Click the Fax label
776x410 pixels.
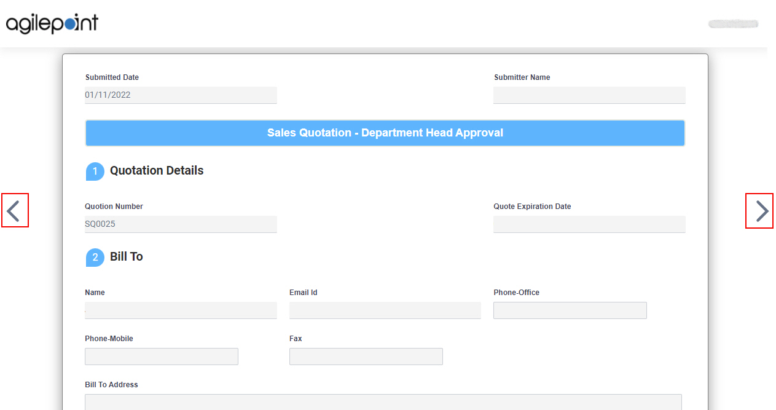296,339
